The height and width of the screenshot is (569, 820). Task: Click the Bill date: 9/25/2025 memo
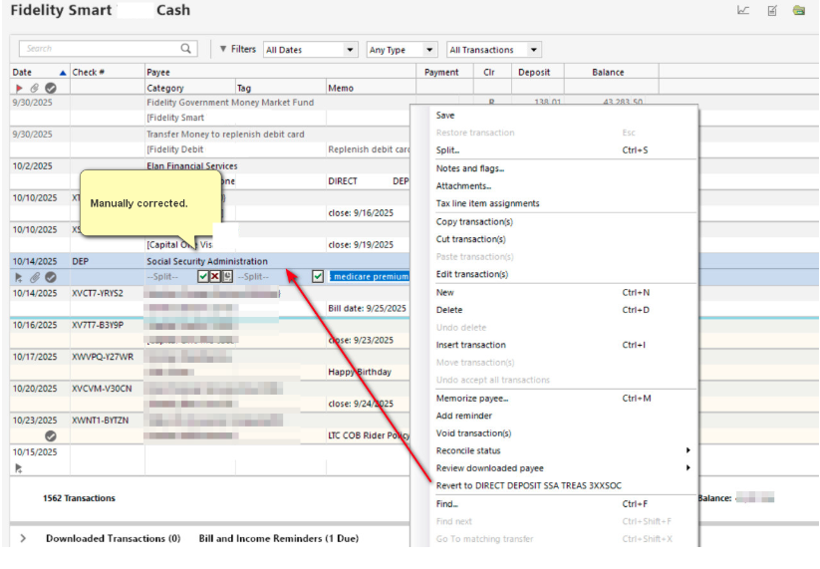pos(367,308)
